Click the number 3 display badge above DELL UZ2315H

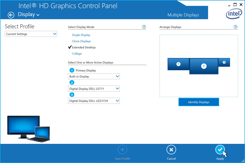[x=72, y=94]
